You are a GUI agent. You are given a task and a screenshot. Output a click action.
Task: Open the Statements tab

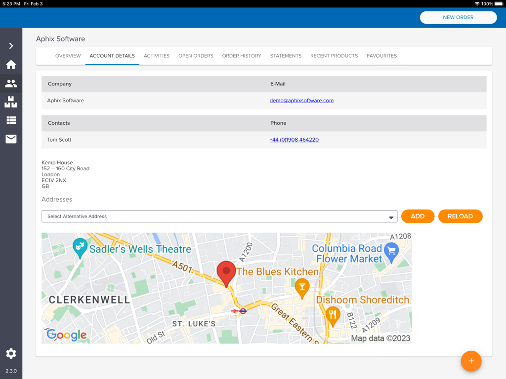286,56
